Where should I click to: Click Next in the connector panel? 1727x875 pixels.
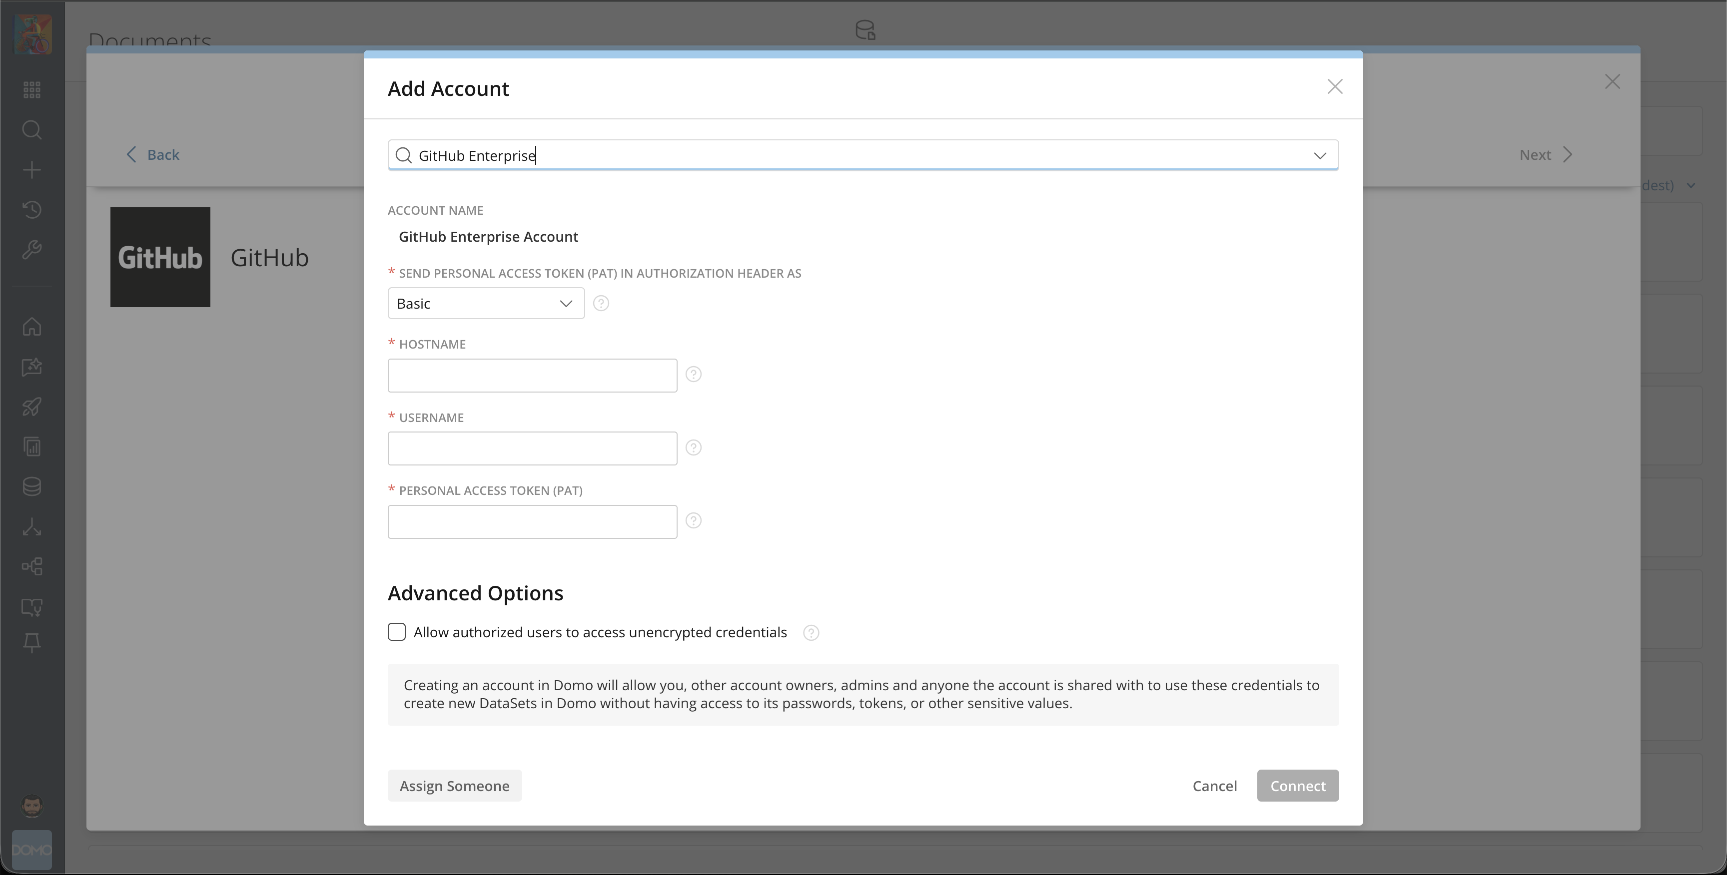coord(1546,155)
